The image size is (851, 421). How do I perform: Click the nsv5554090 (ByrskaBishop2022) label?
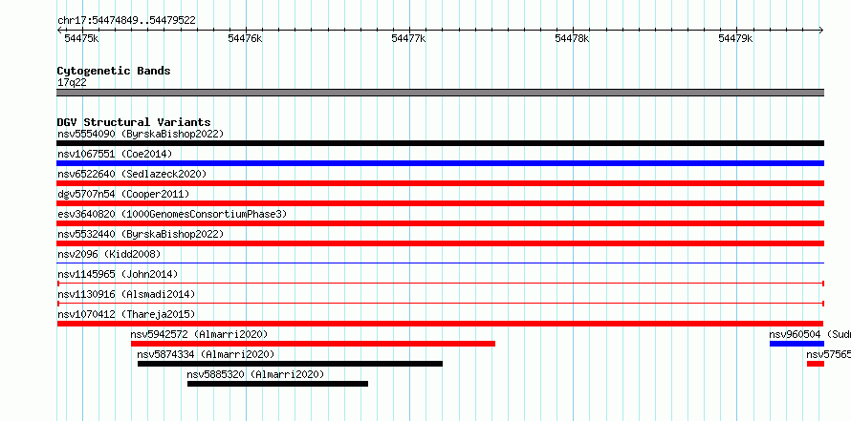tap(141, 134)
